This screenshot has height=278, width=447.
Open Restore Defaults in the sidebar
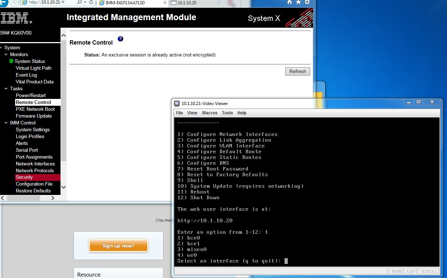33,191
